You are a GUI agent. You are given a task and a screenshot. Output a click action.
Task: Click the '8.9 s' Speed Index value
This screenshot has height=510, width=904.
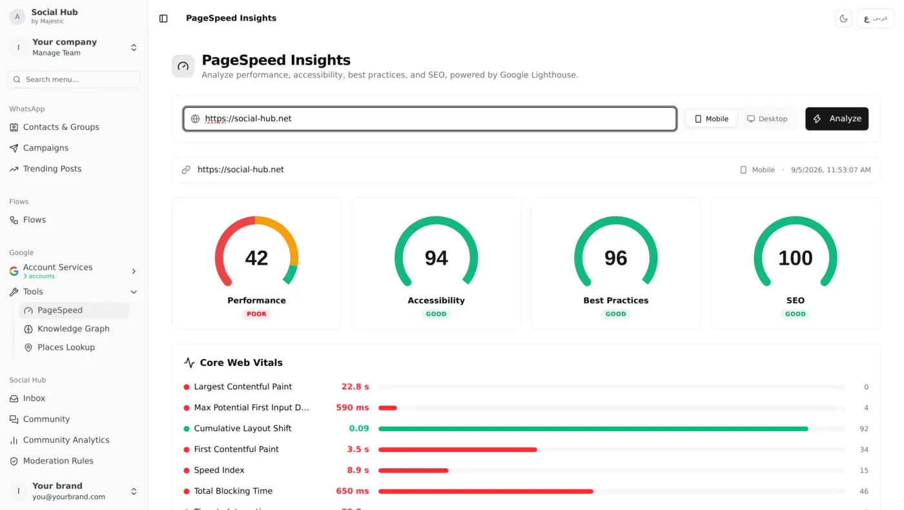point(358,470)
